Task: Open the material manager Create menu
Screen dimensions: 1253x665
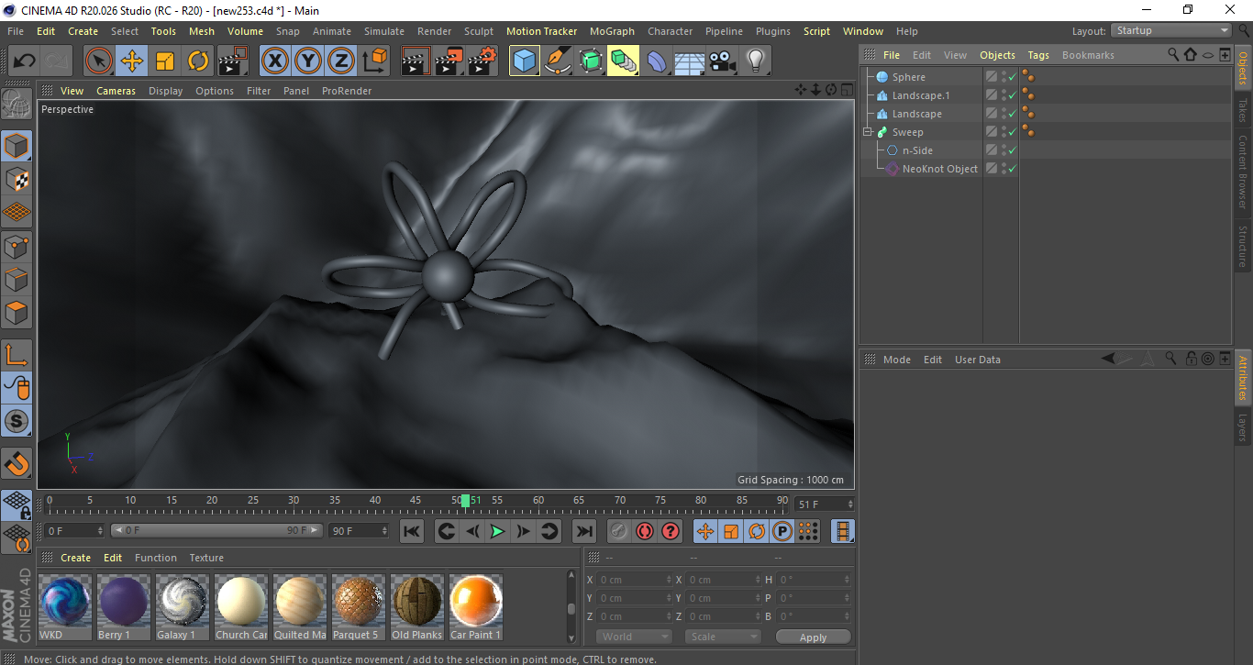Action: click(x=75, y=558)
